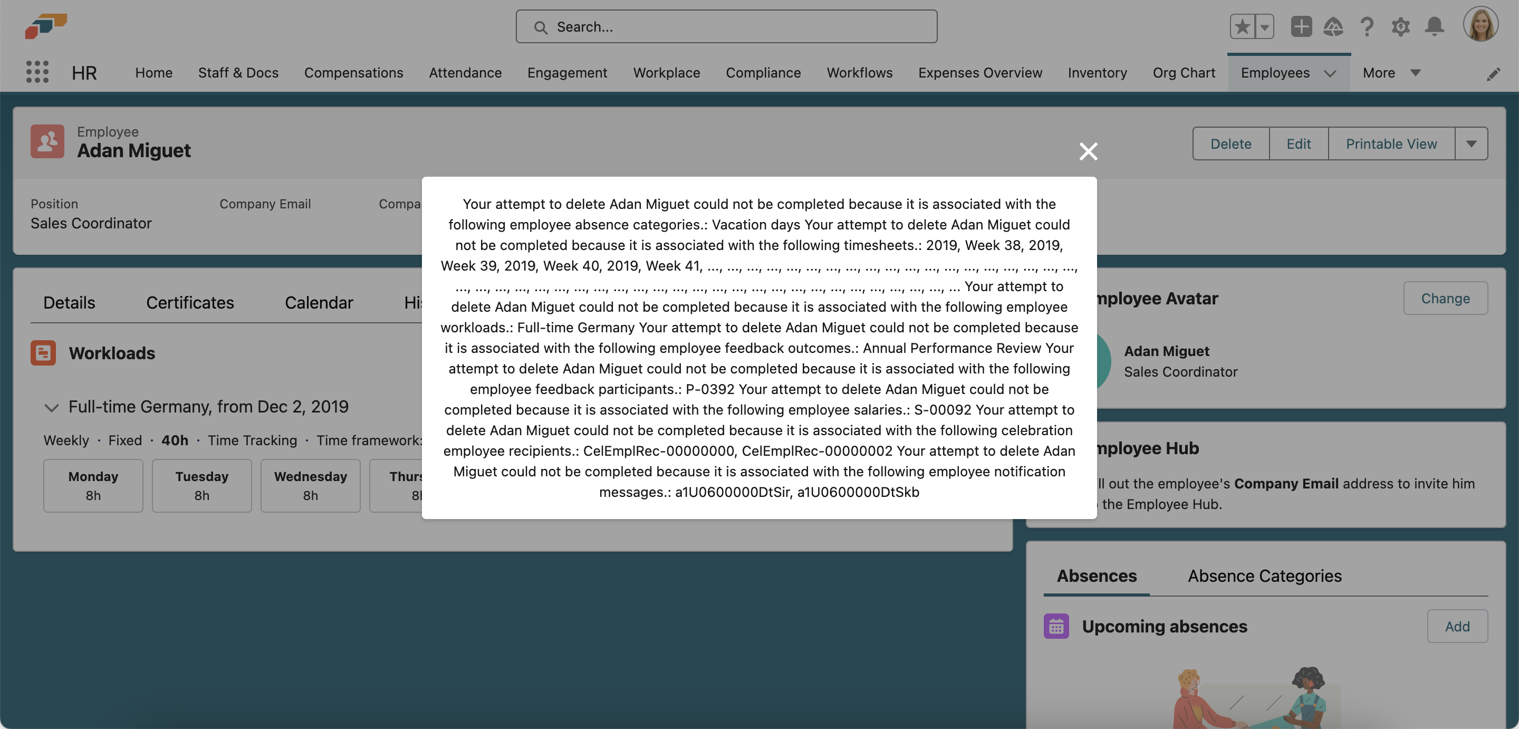
Task: Click into the Search field
Action: tap(726, 26)
